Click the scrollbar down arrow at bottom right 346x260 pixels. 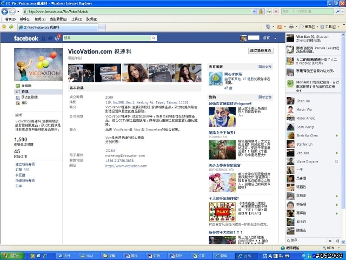pyautogui.click(x=343, y=243)
